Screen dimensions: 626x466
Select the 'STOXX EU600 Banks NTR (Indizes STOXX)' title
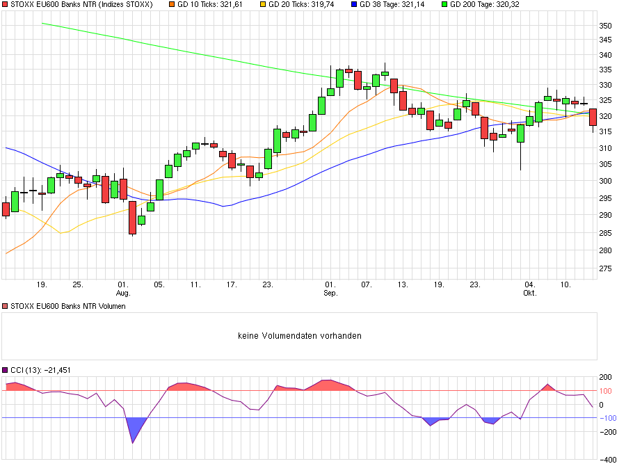coord(81,5)
